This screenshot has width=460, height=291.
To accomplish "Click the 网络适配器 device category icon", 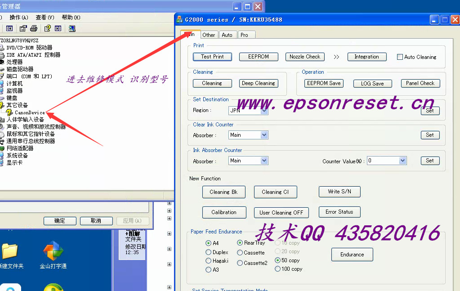I will point(2,148).
